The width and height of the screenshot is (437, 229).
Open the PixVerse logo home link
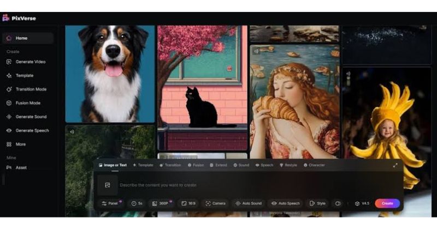19,19
